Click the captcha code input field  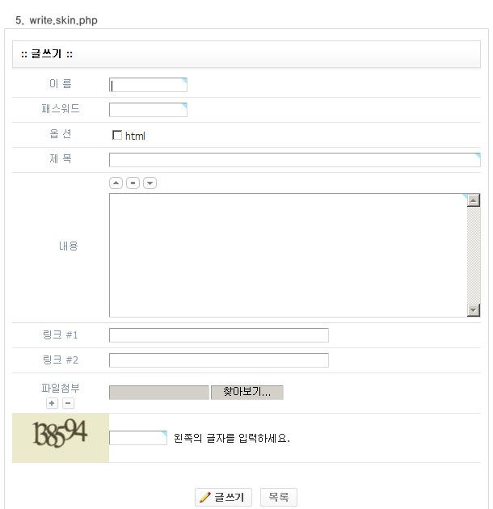[x=138, y=438]
